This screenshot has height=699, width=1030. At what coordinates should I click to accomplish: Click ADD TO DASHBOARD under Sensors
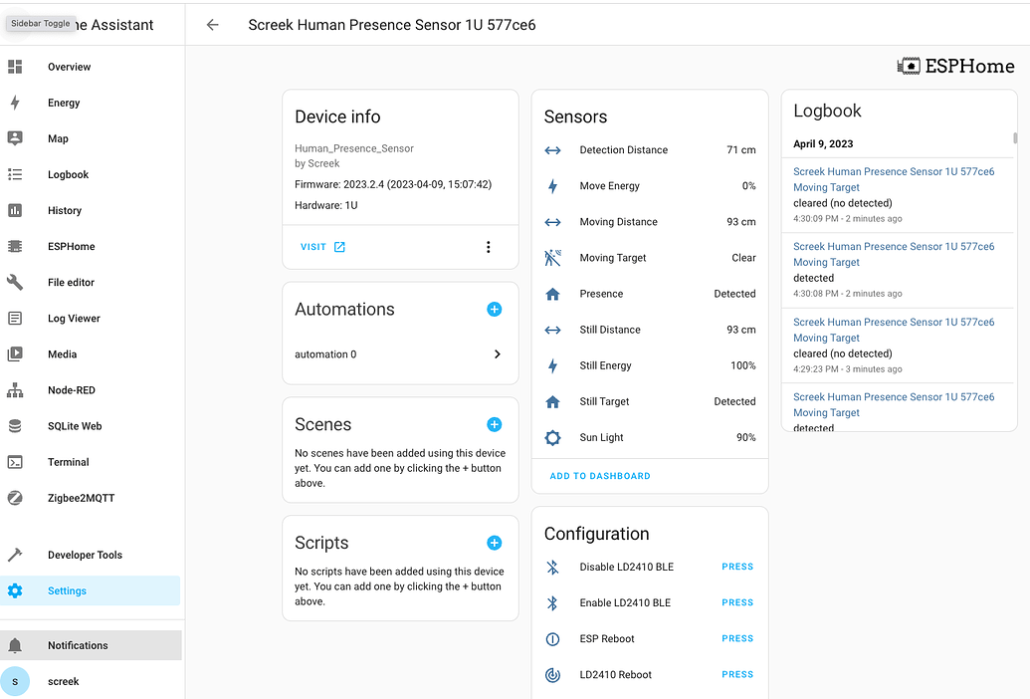click(x=599, y=476)
